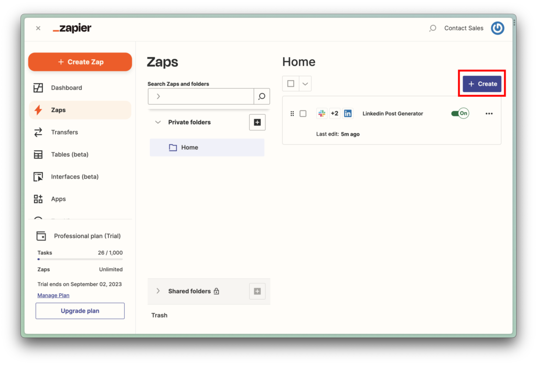Click Contact Sales
537x365 pixels.
pyautogui.click(x=464, y=28)
